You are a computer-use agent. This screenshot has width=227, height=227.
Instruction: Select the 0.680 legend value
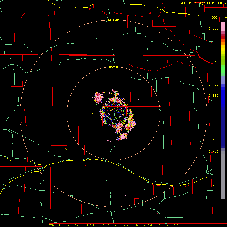(214, 96)
